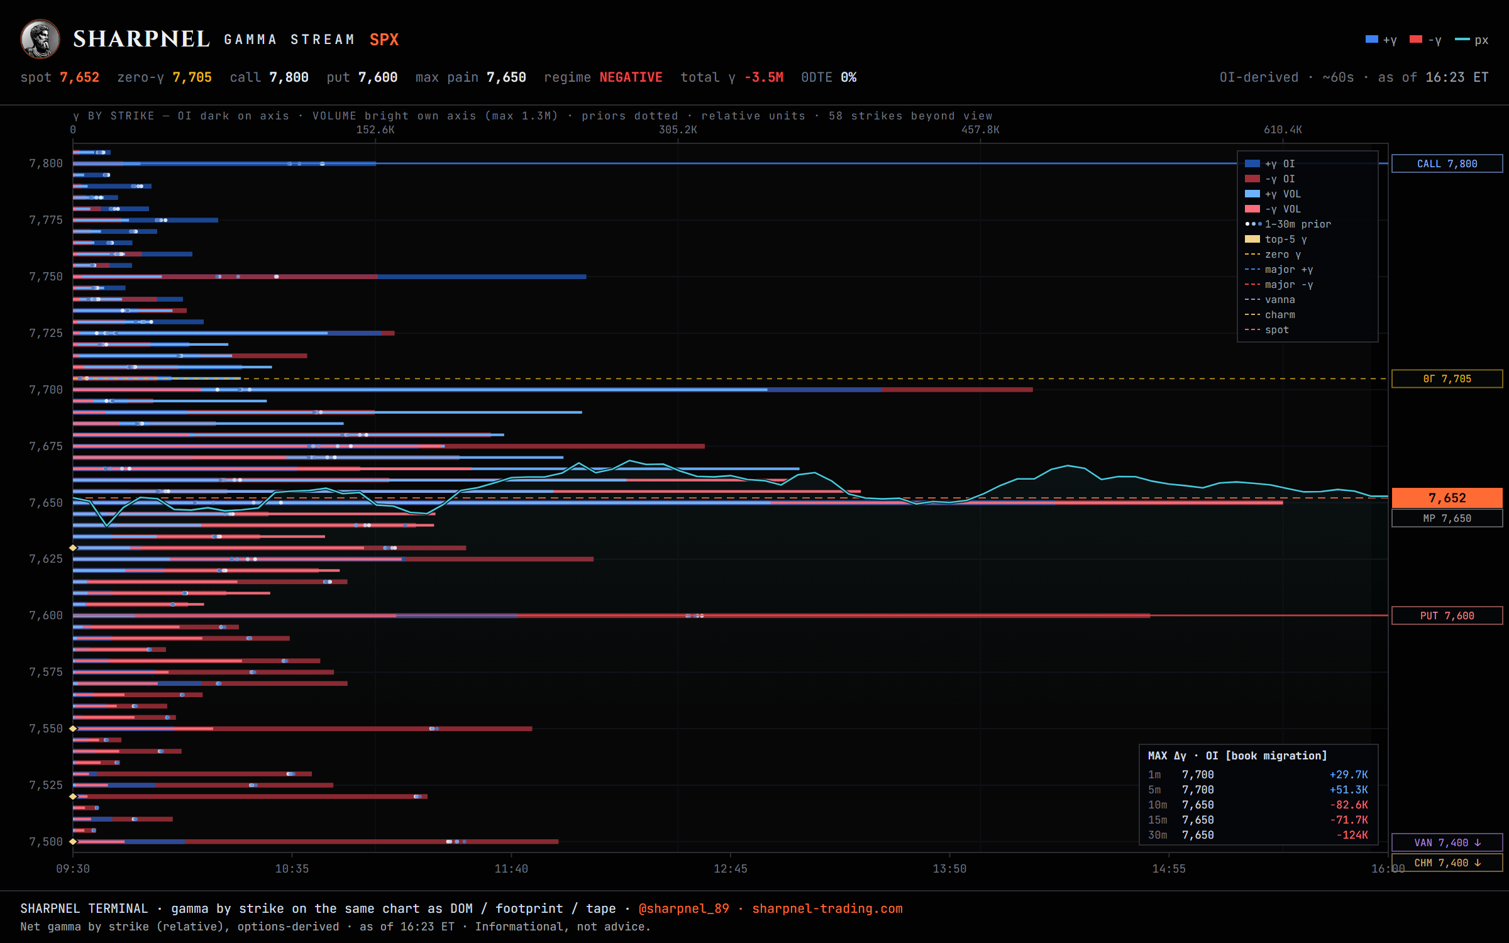Toggle vanna line in legend
The image size is (1509, 943).
pos(1270,299)
